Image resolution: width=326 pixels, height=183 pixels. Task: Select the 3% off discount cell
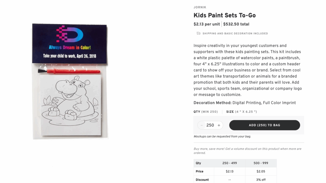[261, 180]
